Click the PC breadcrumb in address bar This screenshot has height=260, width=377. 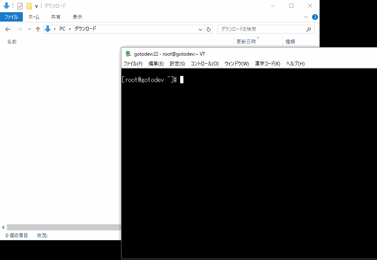click(62, 29)
